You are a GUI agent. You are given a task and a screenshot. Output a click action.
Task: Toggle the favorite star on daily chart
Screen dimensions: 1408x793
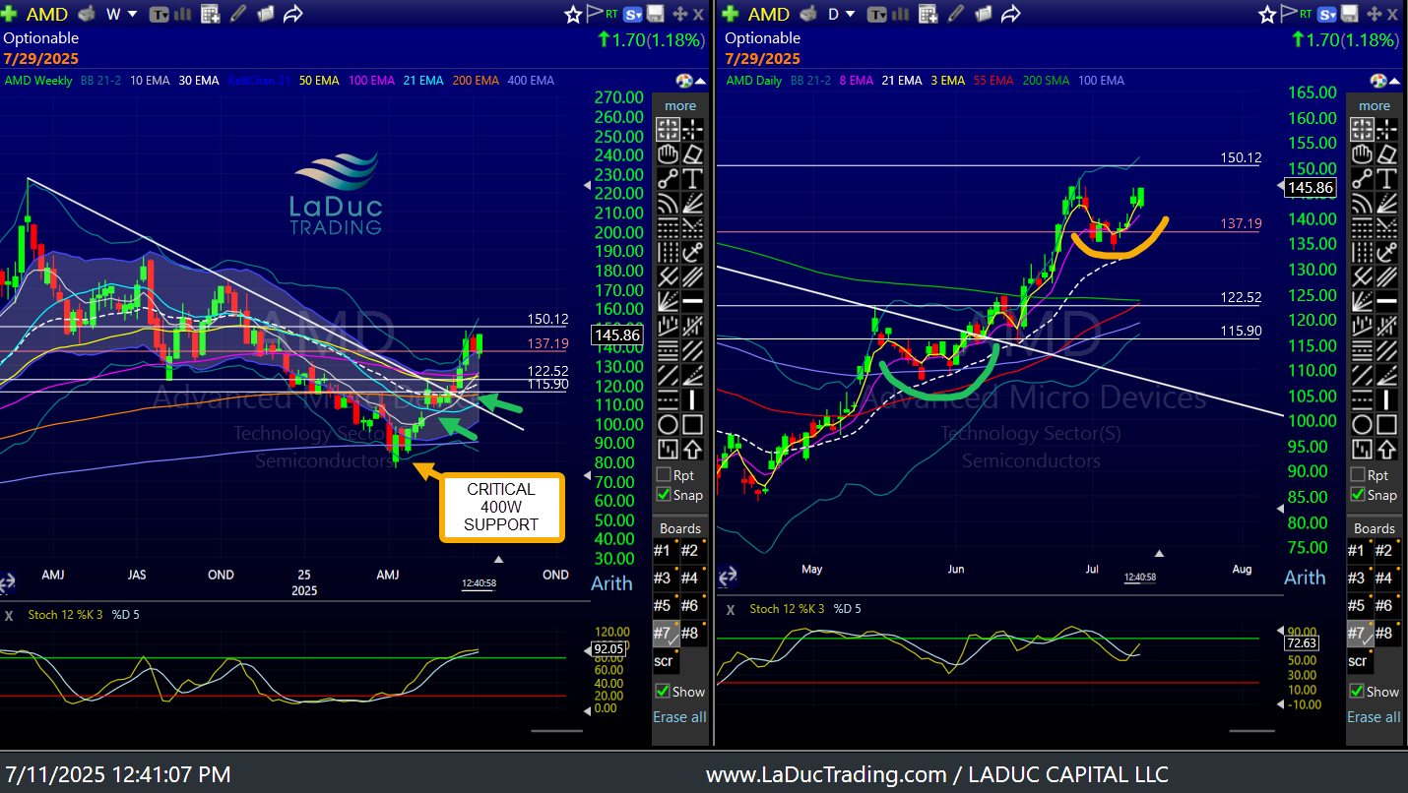[x=1266, y=14]
